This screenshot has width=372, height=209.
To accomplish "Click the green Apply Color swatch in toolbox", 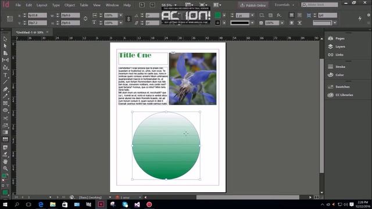I will (x=5, y=193).
